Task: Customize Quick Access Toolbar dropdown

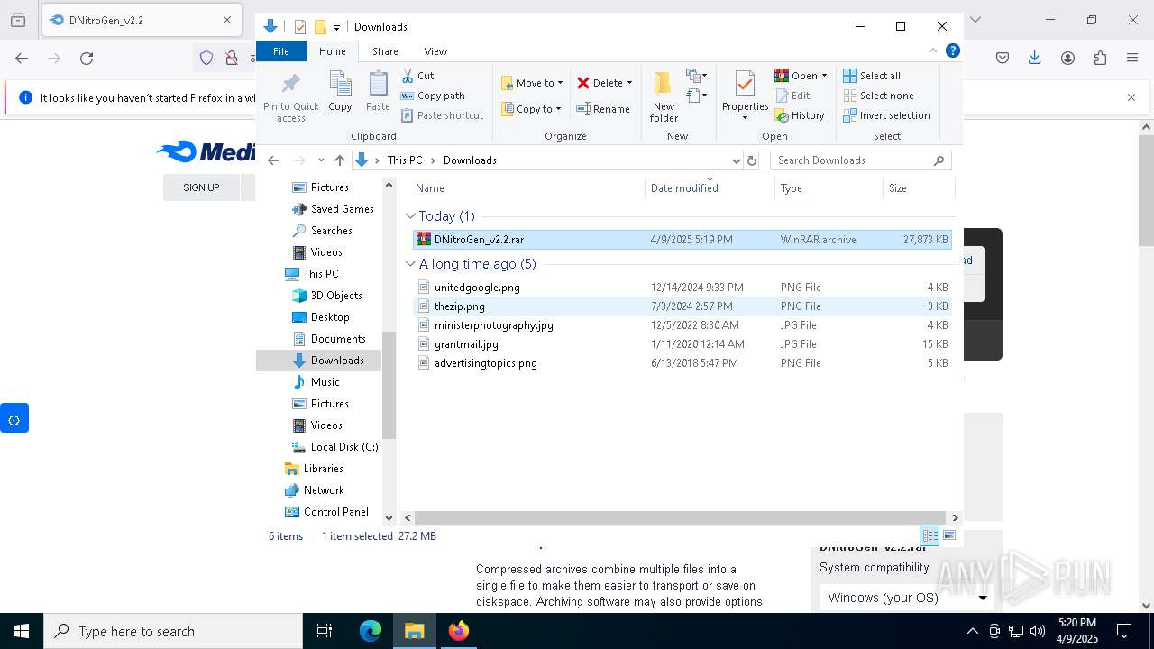Action: click(336, 27)
